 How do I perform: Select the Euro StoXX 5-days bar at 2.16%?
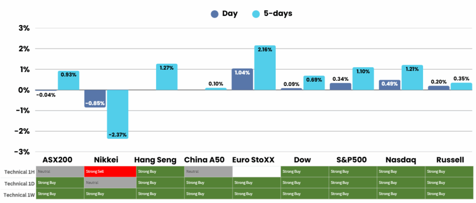coord(264,68)
